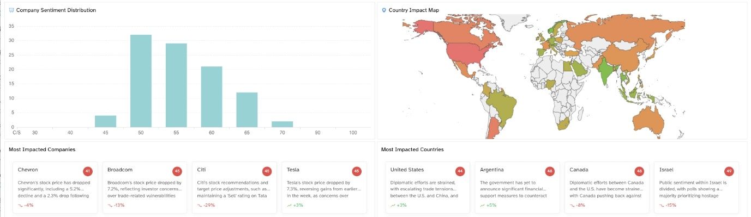The height and width of the screenshot is (217, 751).
Task: Click Tesla's green upward trend icon
Action: pos(289,205)
